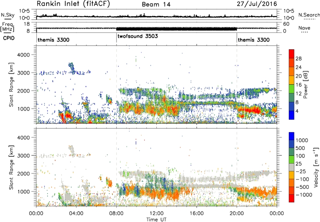Click the "Rankin Inlet (fitACF)" plot title
This screenshot has height=222, width=320.
tap(73, 4)
